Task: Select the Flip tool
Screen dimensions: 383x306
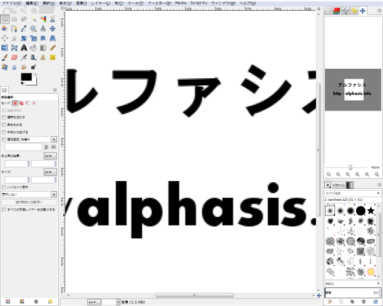Action: click(5, 48)
